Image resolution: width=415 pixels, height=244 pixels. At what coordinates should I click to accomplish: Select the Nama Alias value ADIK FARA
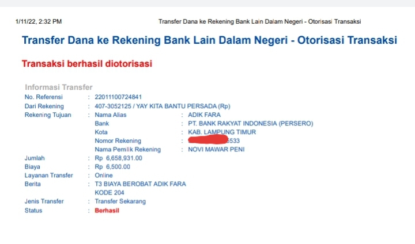click(204, 115)
